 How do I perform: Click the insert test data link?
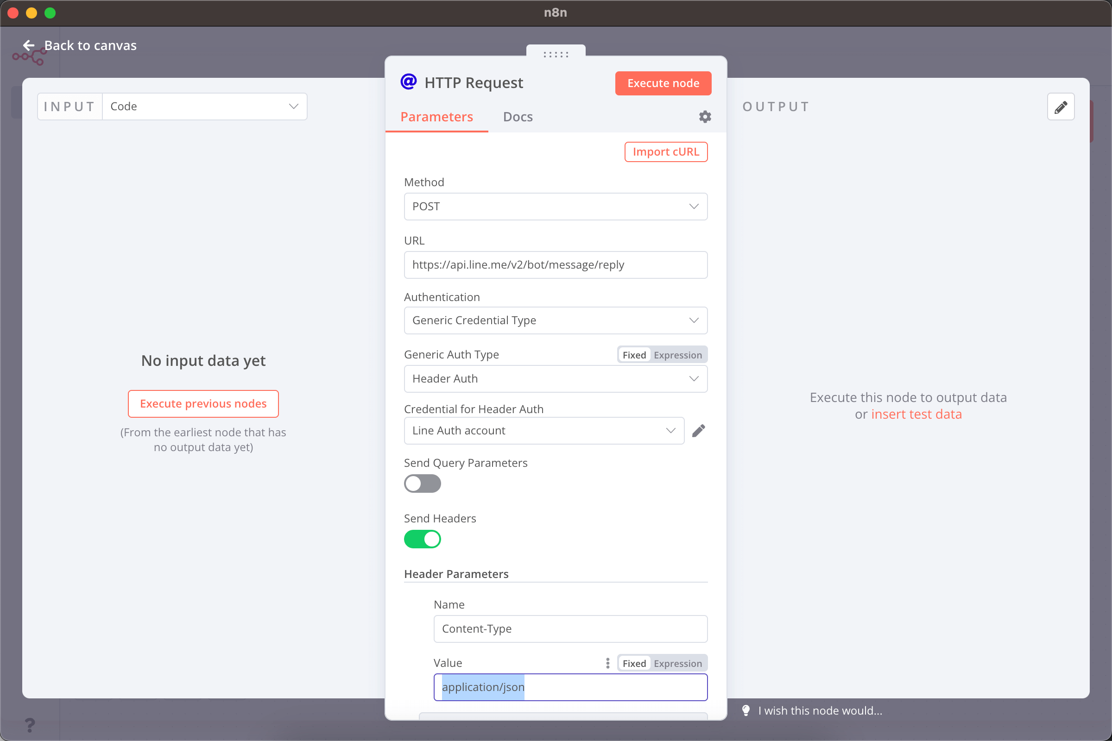pos(917,414)
